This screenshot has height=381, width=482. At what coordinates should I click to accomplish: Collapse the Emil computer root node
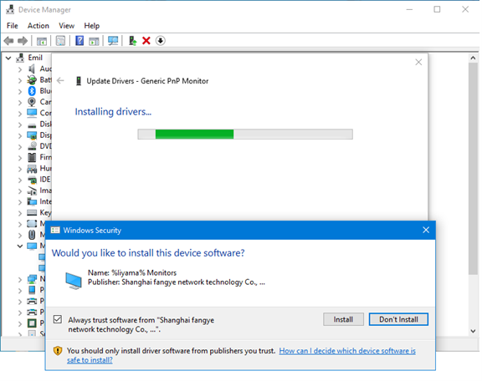(x=8, y=58)
